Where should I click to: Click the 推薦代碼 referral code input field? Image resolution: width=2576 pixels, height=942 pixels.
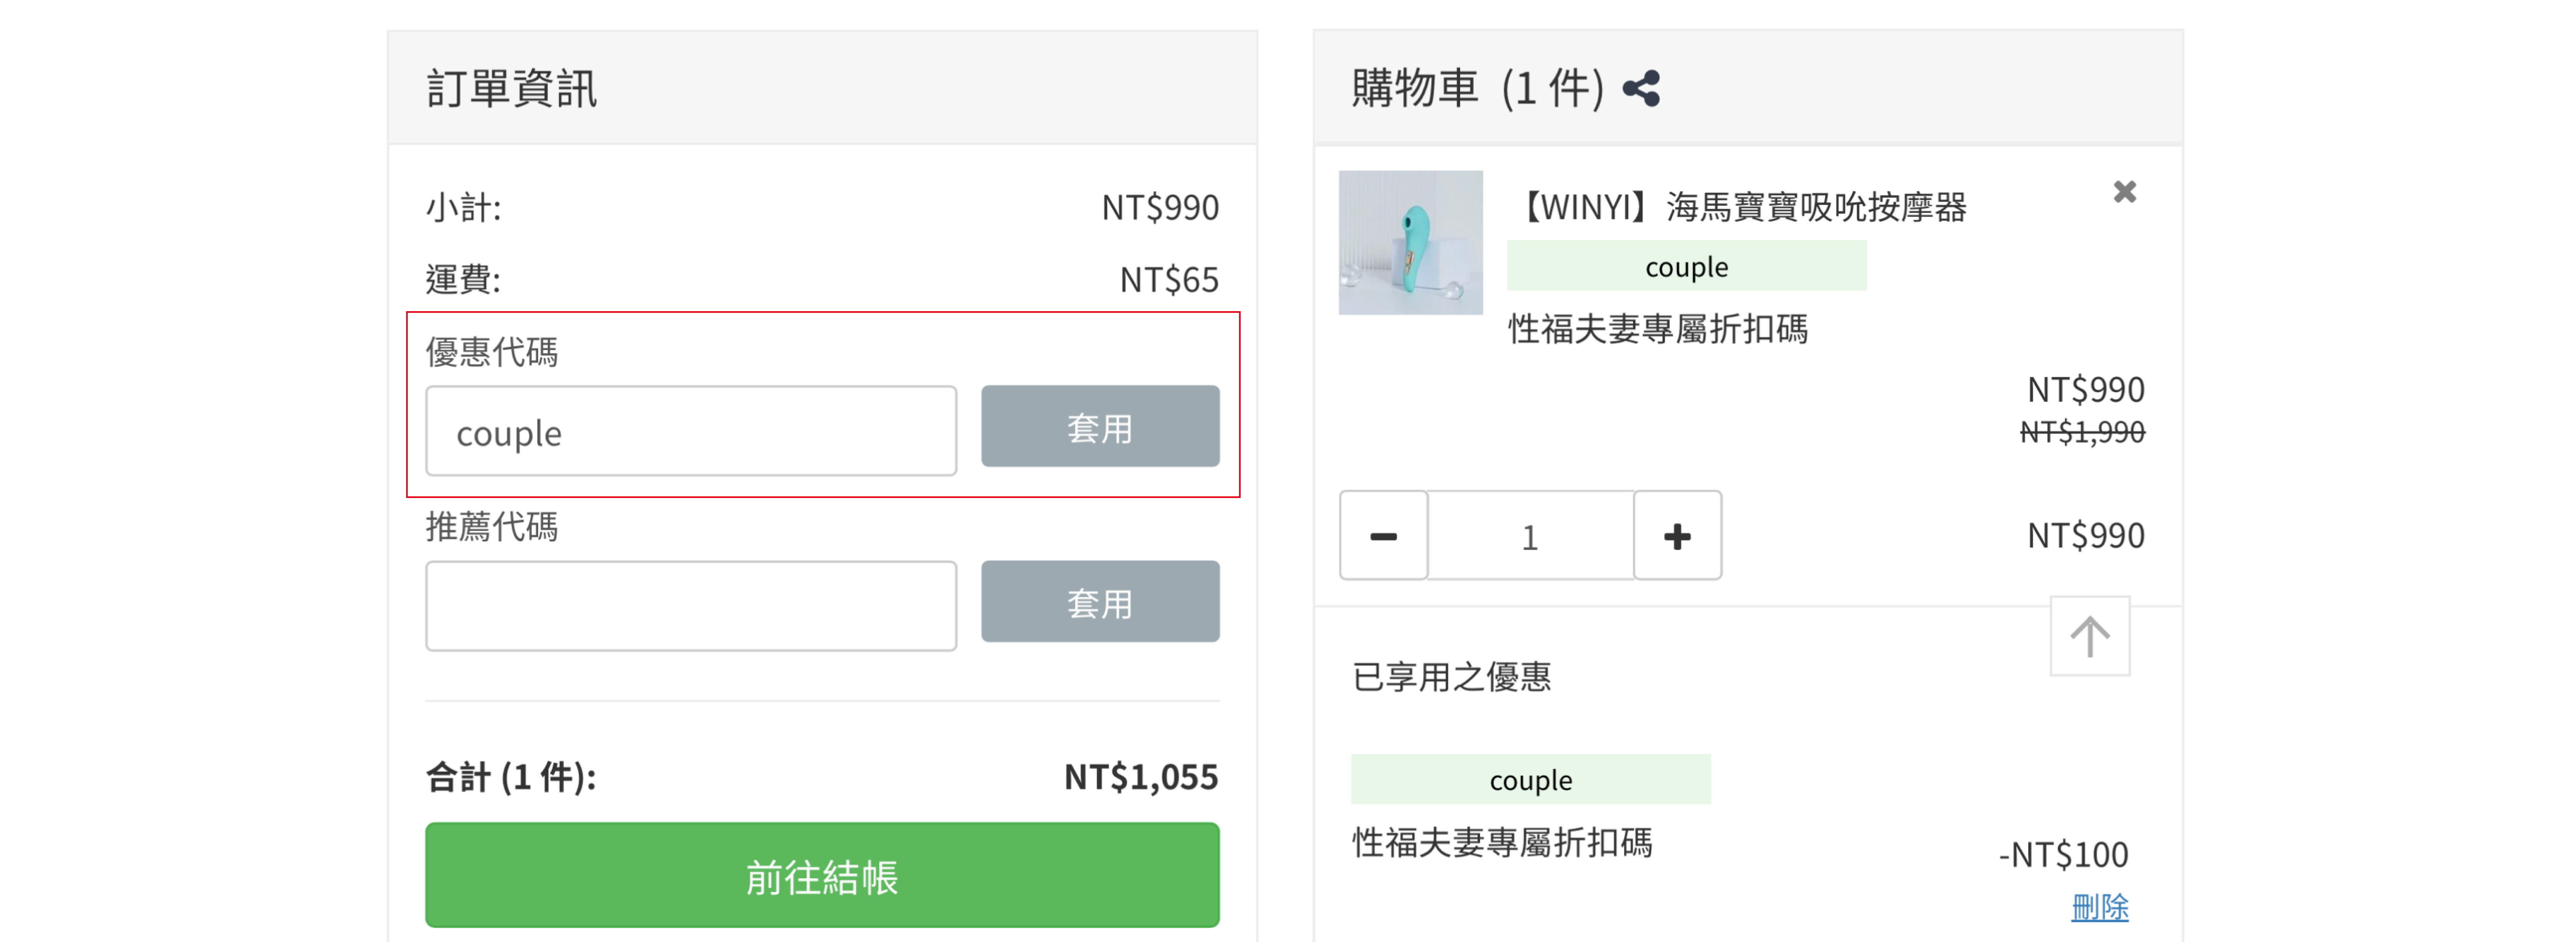690,606
